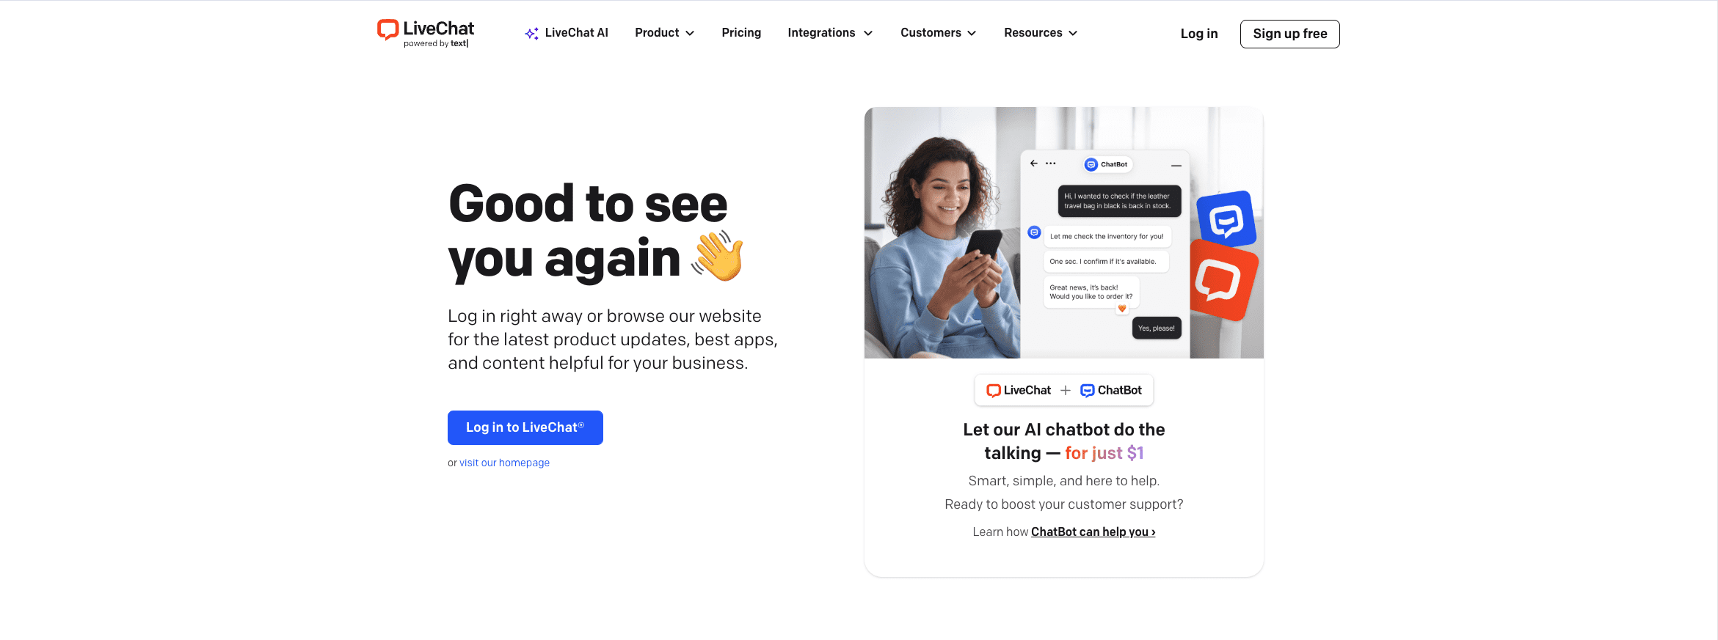Click the waving hand emoji
Screen dimensions: 1718x640
pyautogui.click(x=718, y=257)
